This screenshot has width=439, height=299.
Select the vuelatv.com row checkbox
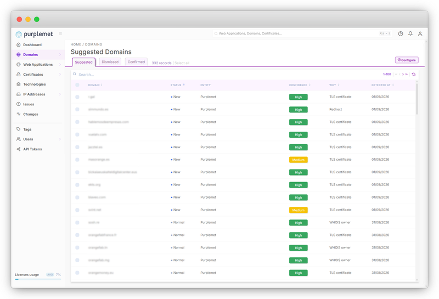pos(77,134)
